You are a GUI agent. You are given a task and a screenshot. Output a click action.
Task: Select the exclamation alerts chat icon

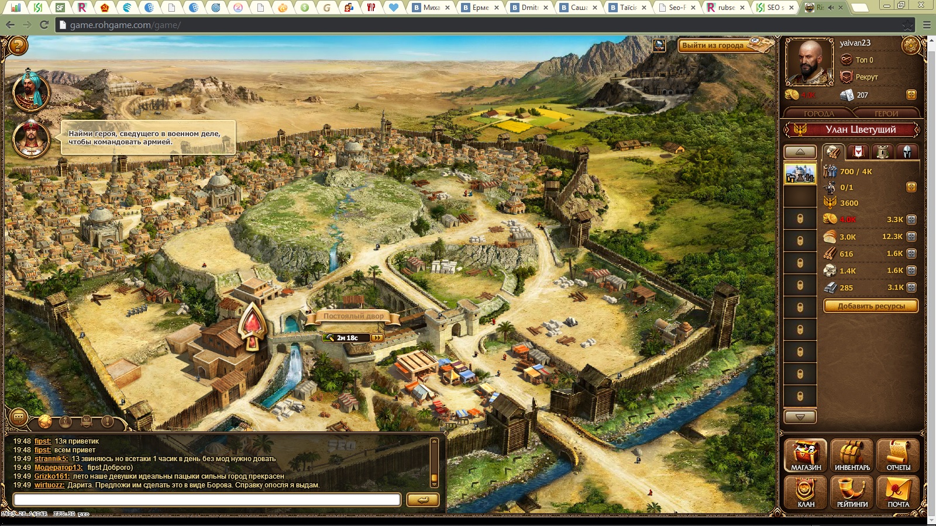(x=108, y=421)
